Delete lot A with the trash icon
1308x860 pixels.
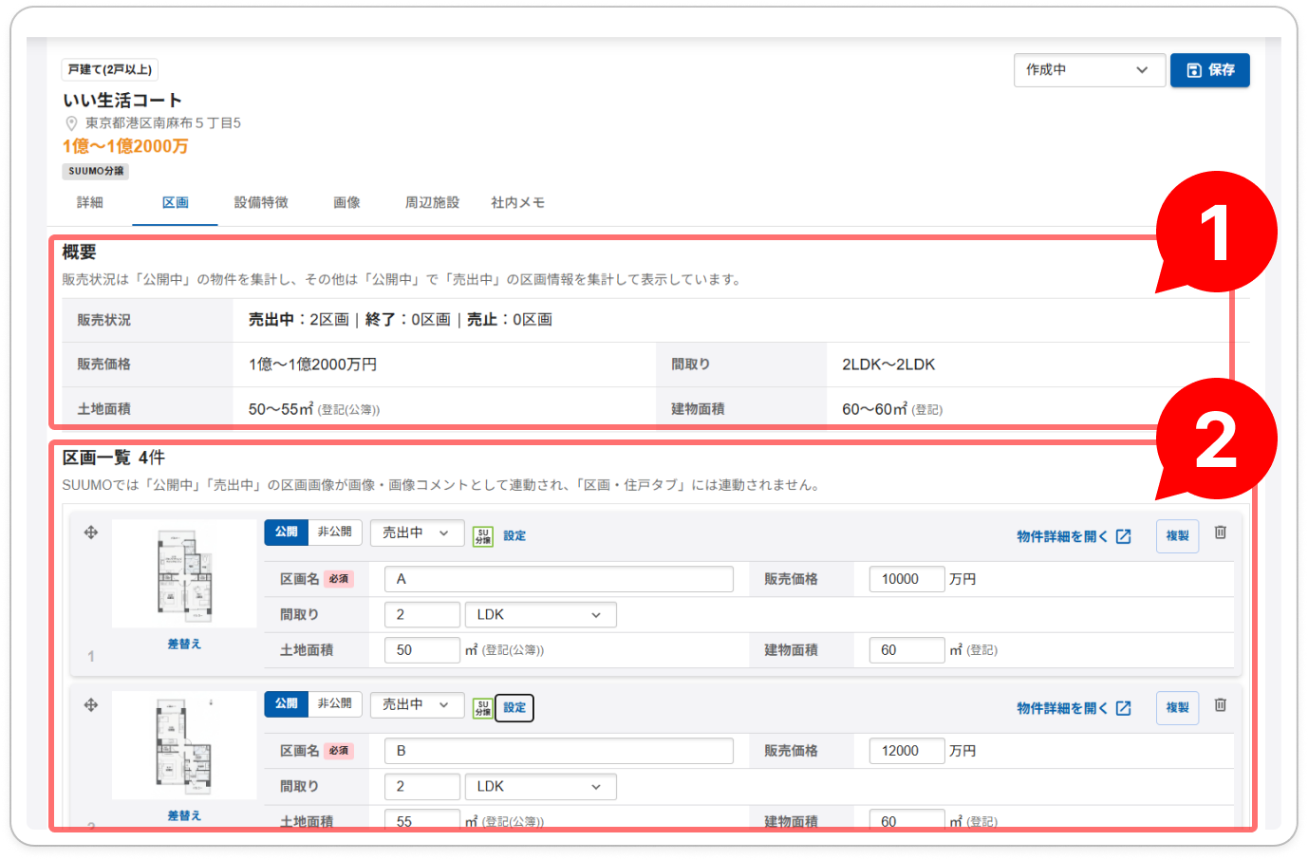coord(1221,533)
